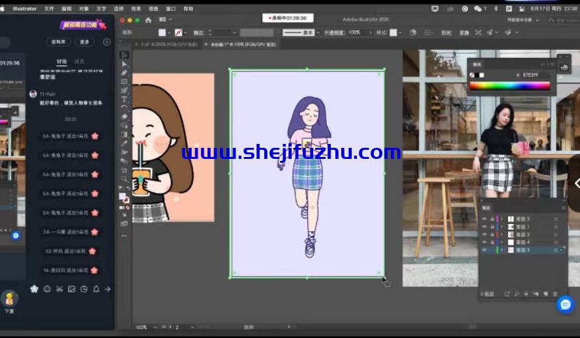Click the hex color field E7E3FF
The height and width of the screenshot is (338, 580).
point(531,75)
